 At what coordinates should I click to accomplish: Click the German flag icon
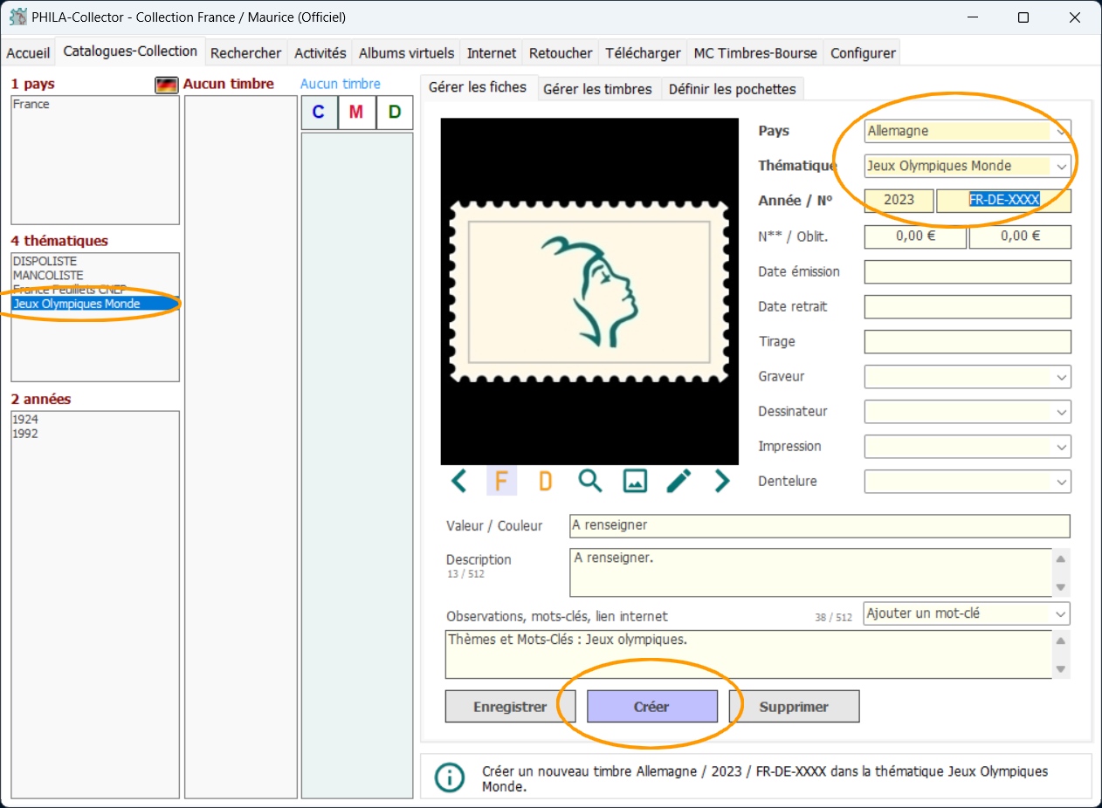[x=166, y=85]
